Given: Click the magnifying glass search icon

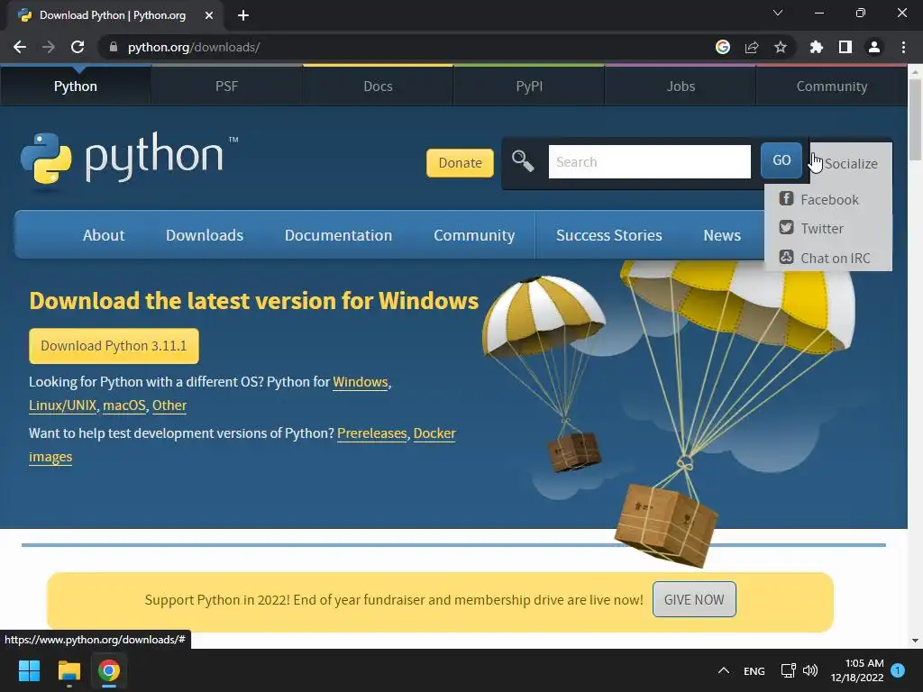Looking at the screenshot, I should coord(523,160).
